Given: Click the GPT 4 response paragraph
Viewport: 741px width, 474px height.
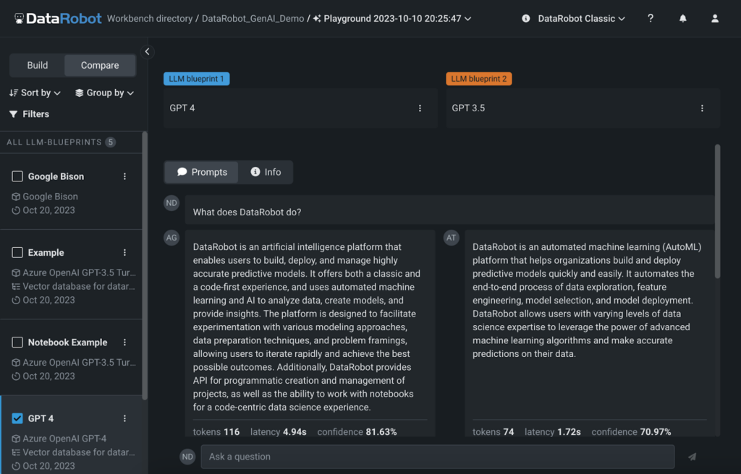Looking at the screenshot, I should [x=306, y=327].
